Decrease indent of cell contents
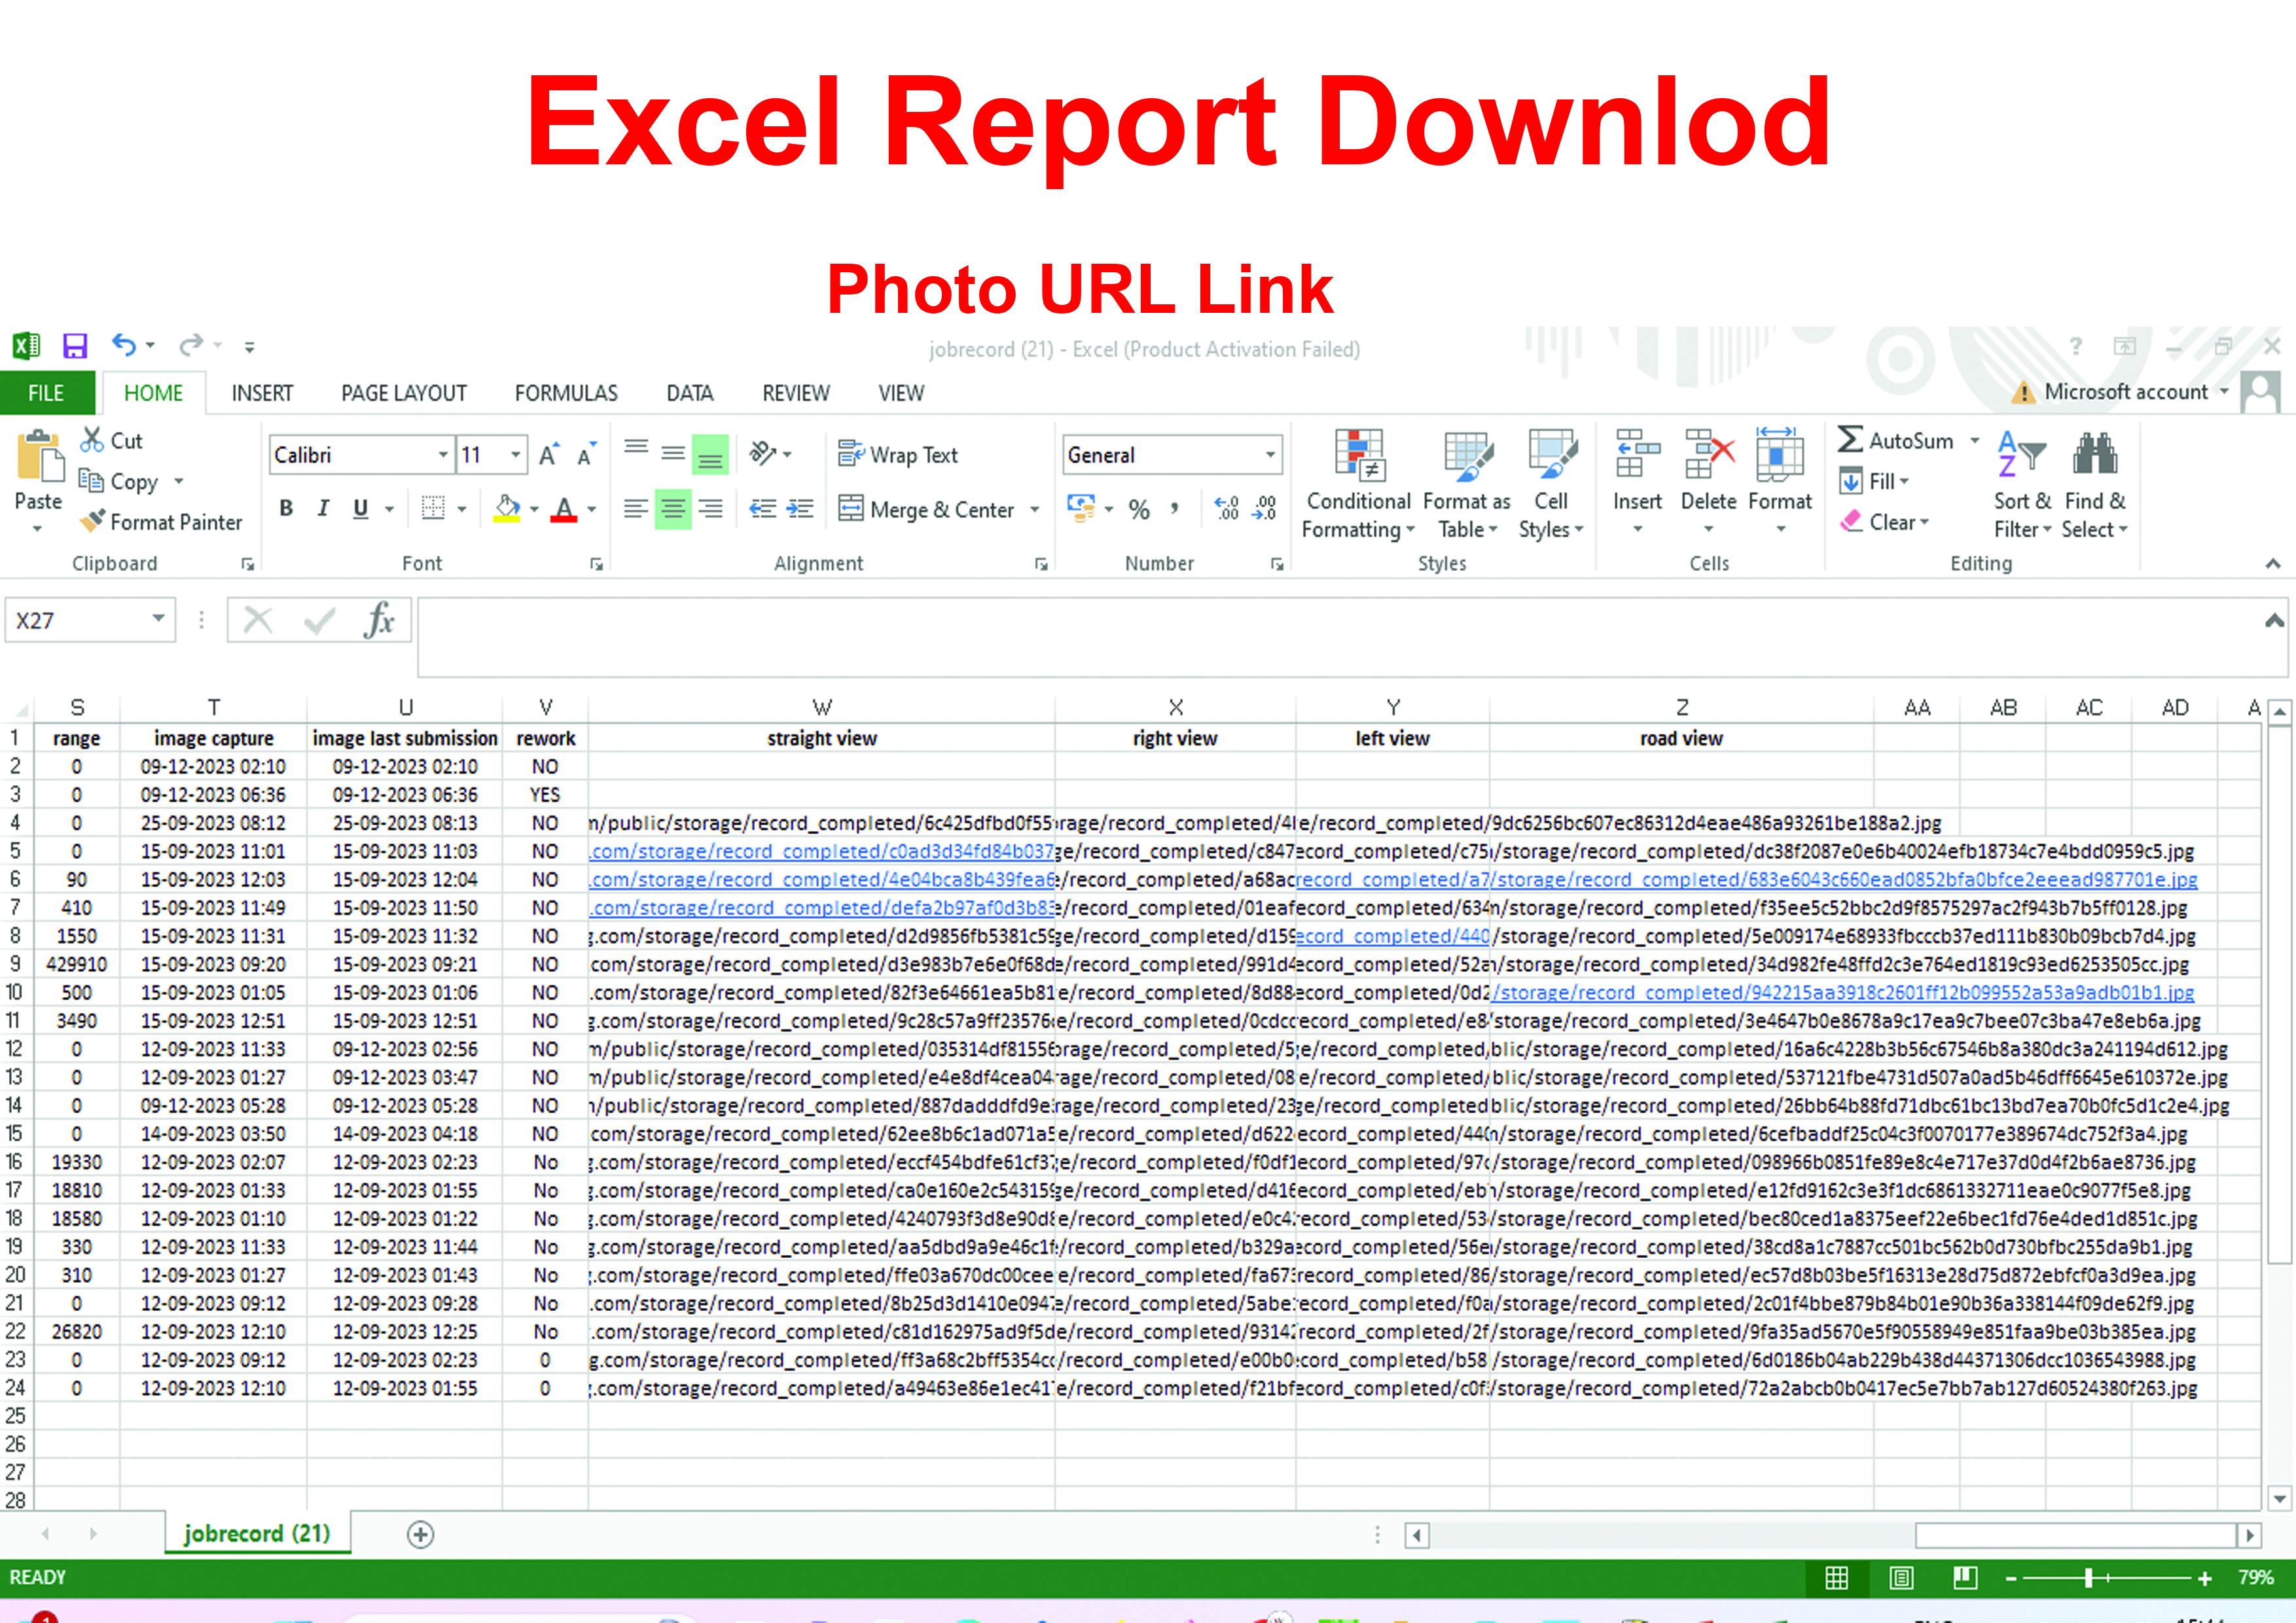The height and width of the screenshot is (1623, 2296). [x=764, y=509]
